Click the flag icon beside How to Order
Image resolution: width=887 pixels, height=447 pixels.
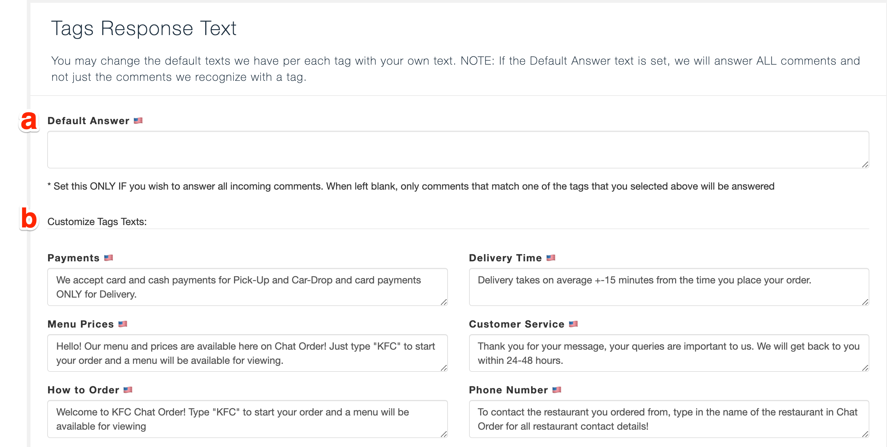click(128, 390)
